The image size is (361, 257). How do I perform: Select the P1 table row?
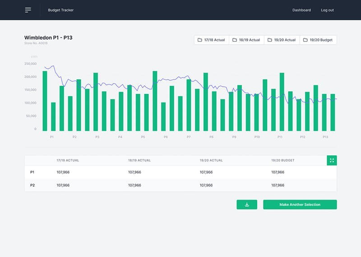32,172
